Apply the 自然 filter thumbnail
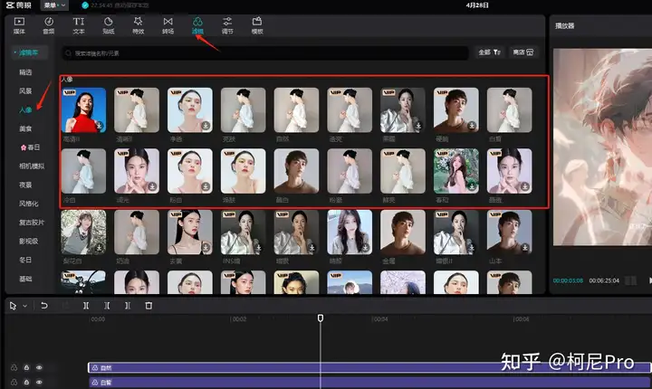 coord(296,110)
